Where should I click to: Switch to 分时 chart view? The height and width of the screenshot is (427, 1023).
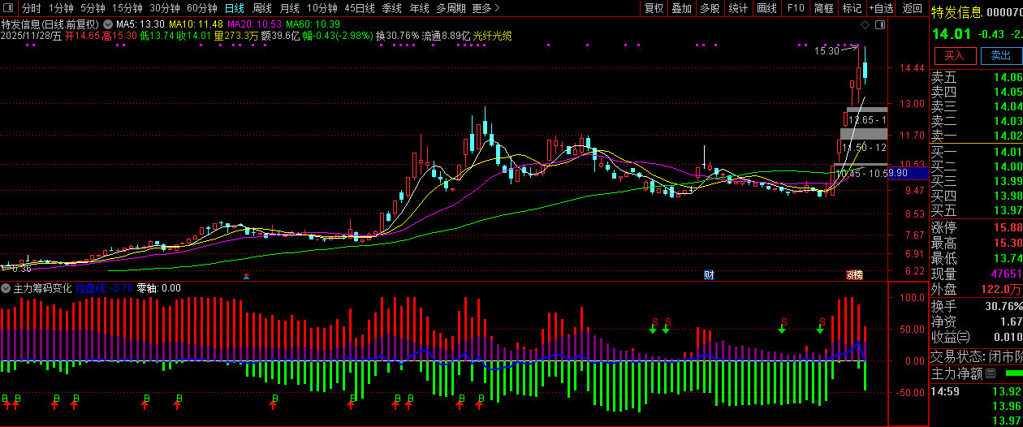click(31, 8)
